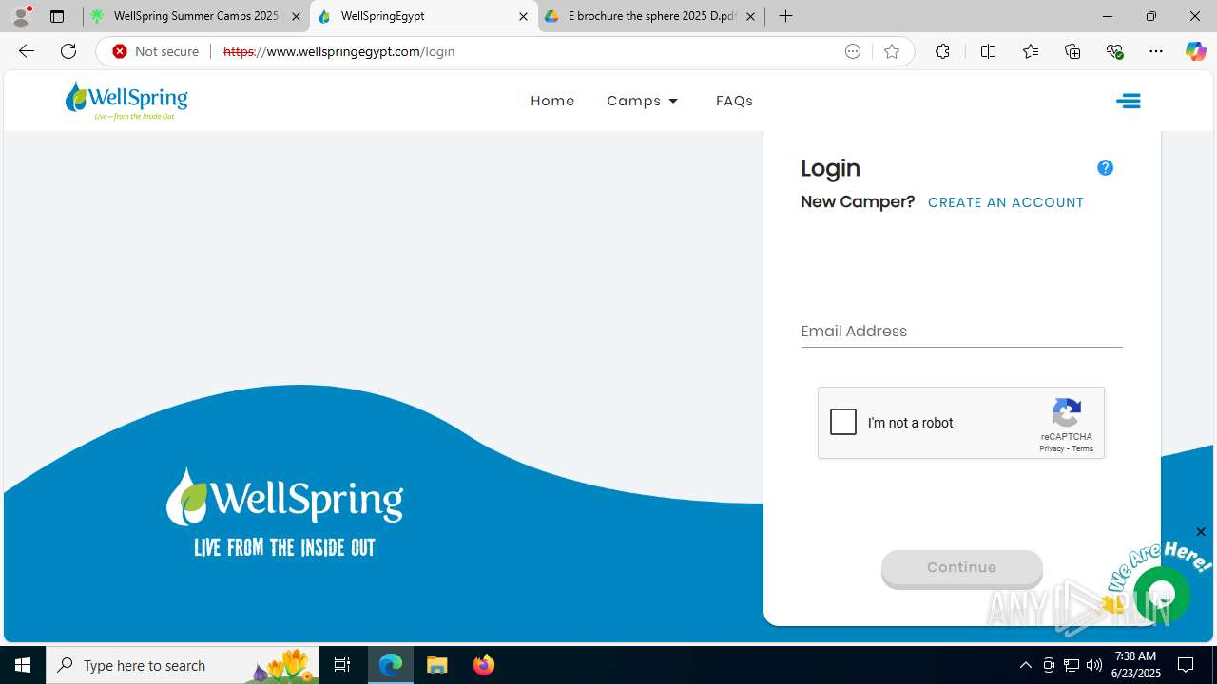The width and height of the screenshot is (1217, 684).
Task: Click the WellSpring logo in the header
Action: coord(126,101)
